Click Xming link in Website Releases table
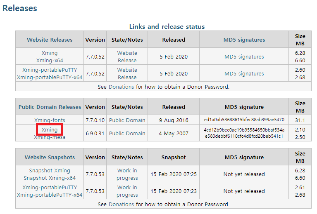This screenshot has width=317, height=214. tap(50, 53)
